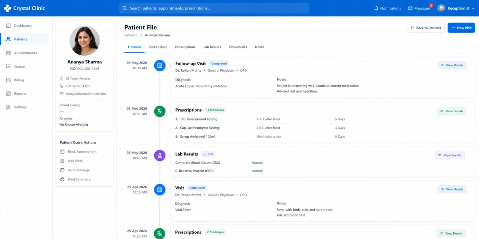Image resolution: width=479 pixels, height=239 pixels.
Task: Click the Queue list icon in sidebar
Action: pyautogui.click(x=8, y=67)
